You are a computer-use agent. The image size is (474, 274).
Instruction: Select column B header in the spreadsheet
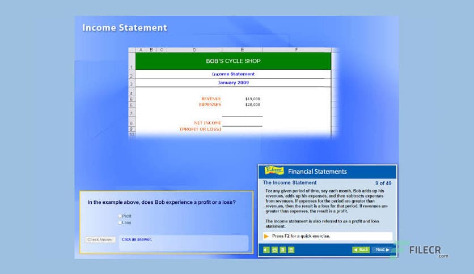[x=151, y=50]
